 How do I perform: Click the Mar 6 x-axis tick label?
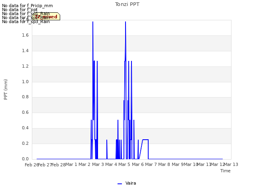(x=138, y=164)
